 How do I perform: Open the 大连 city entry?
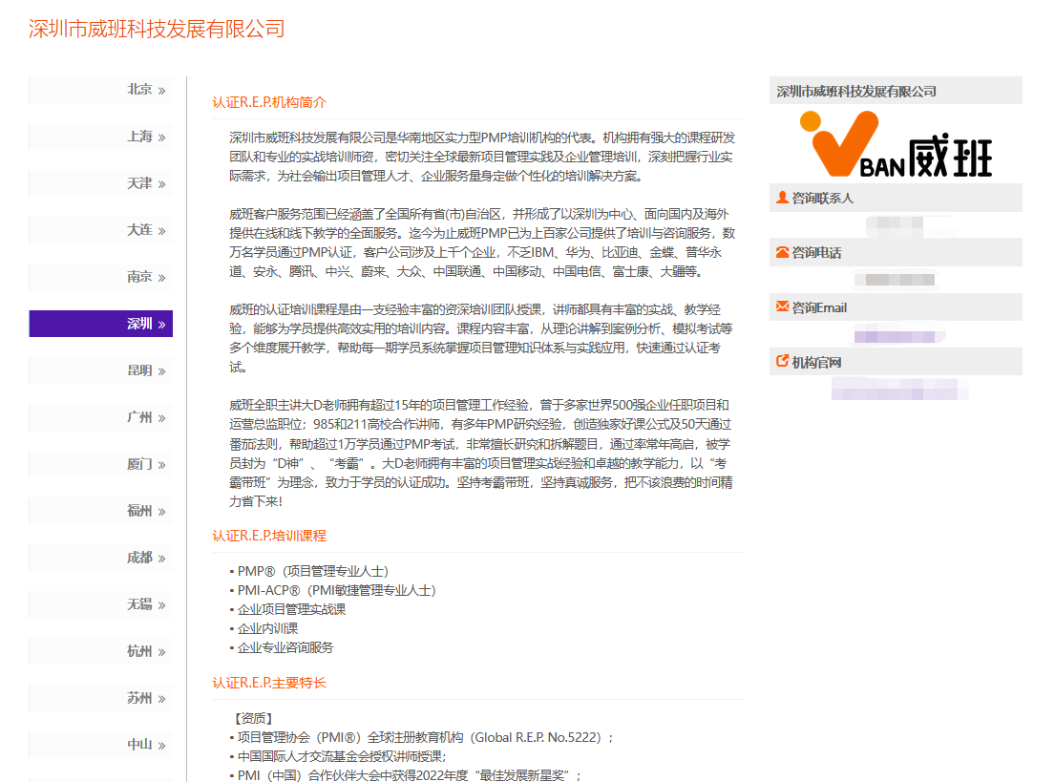(x=101, y=230)
